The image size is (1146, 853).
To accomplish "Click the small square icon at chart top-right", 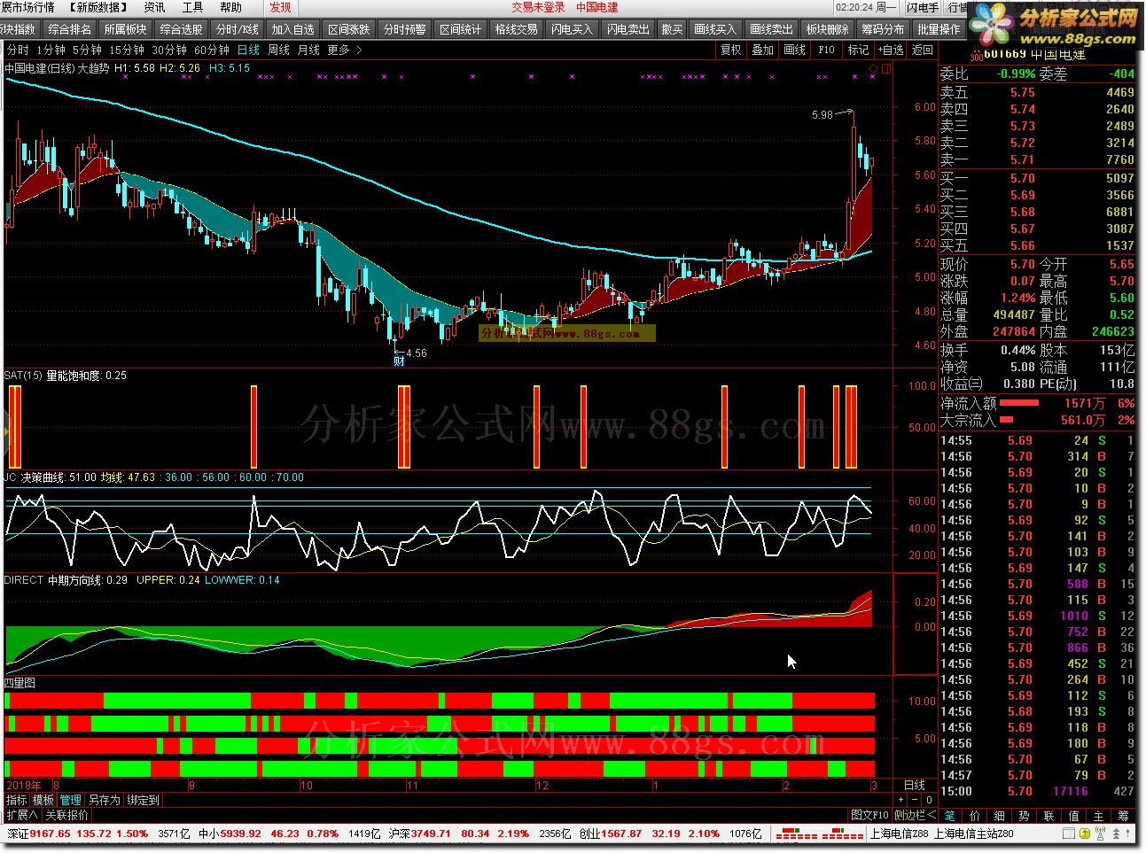I will (x=885, y=67).
